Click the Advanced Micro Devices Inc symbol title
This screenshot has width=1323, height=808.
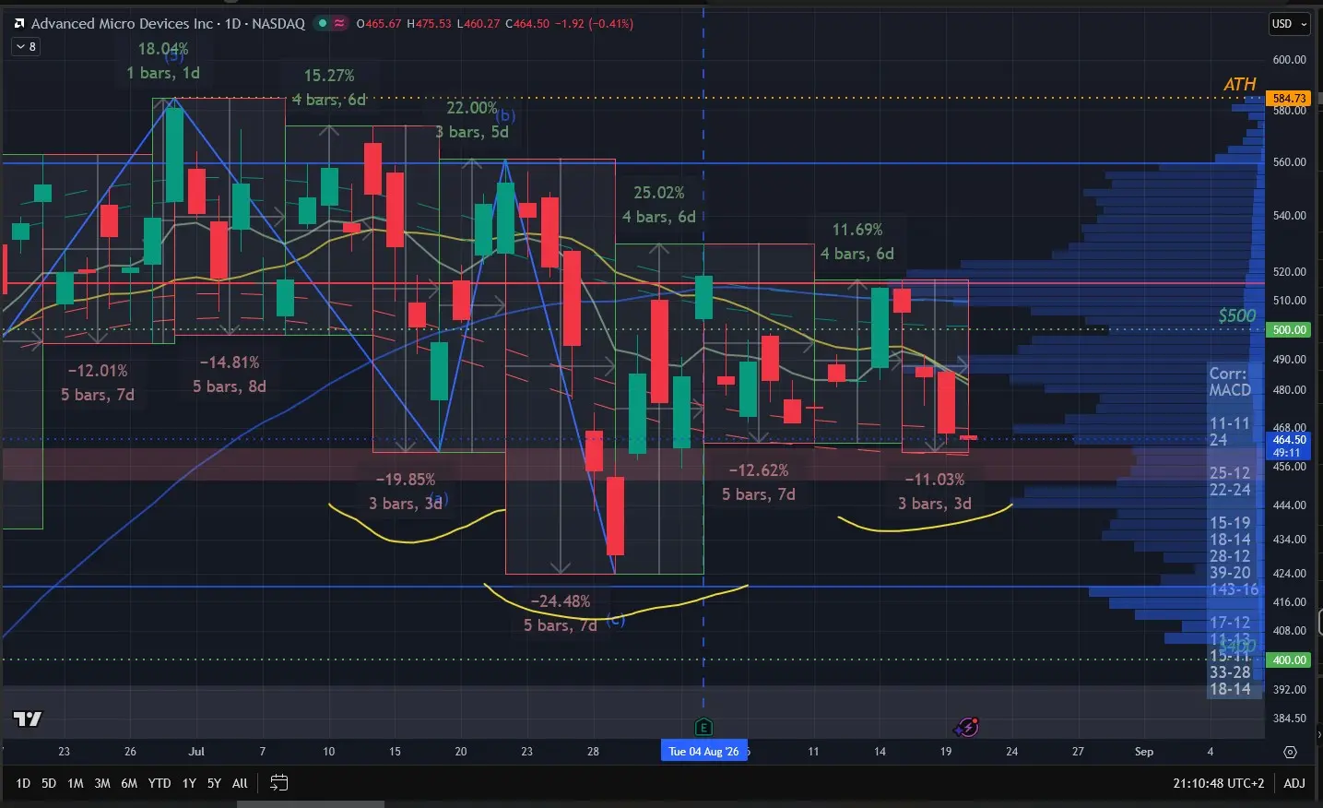point(122,23)
